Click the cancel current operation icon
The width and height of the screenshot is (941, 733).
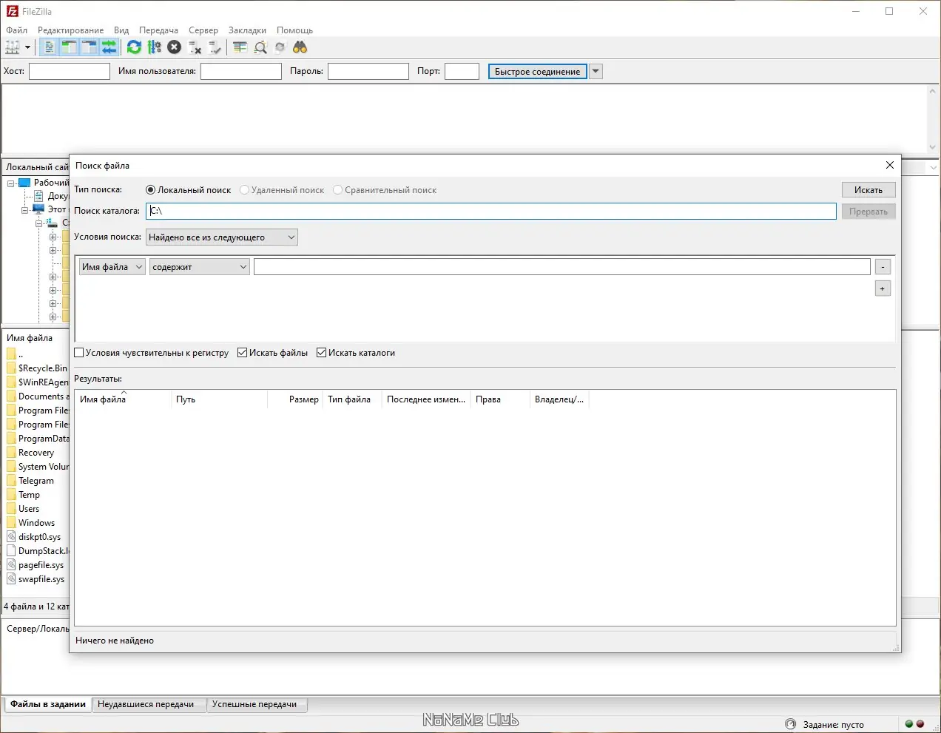(x=174, y=47)
